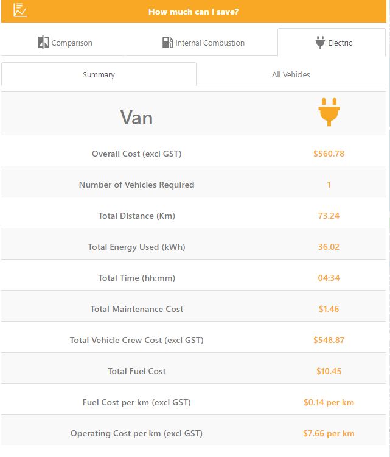
Task: Click the gray plug icon on Electric tab
Action: 320,42
